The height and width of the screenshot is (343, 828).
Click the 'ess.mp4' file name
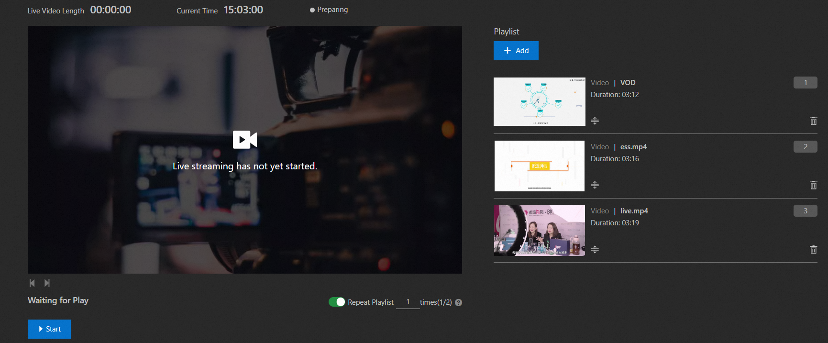634,147
